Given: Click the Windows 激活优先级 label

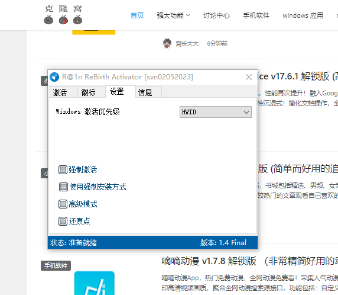Looking at the screenshot, I should coord(87,111).
